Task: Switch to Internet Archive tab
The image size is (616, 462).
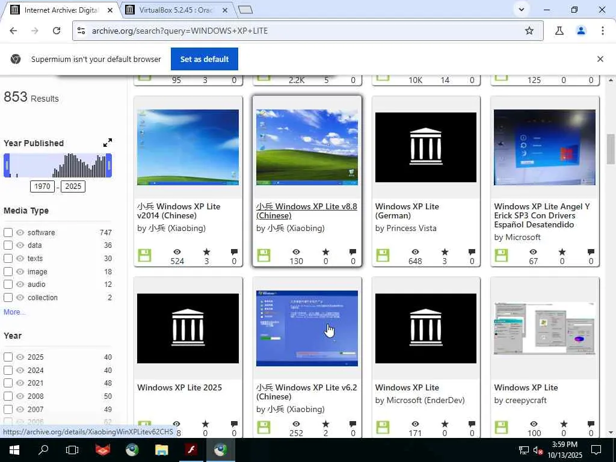Action: pyautogui.click(x=61, y=10)
